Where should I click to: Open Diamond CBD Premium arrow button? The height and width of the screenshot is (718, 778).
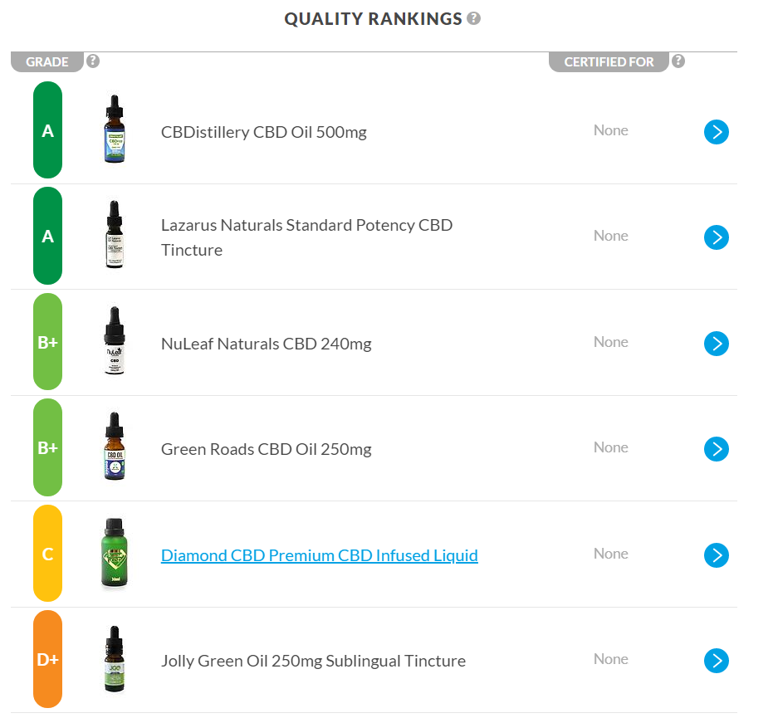(x=717, y=555)
